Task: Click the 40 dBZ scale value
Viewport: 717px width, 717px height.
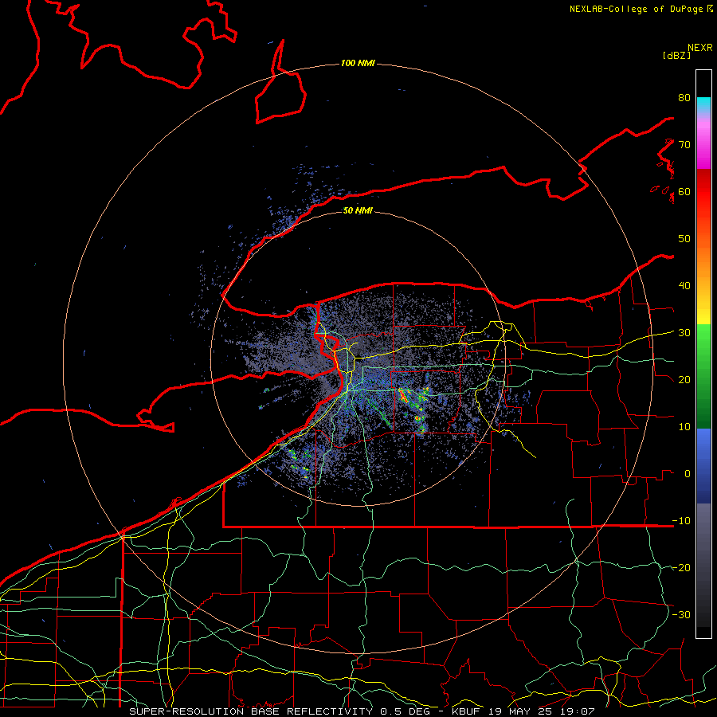Action: coord(684,285)
